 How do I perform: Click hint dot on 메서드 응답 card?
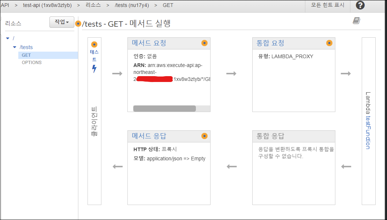(204, 136)
